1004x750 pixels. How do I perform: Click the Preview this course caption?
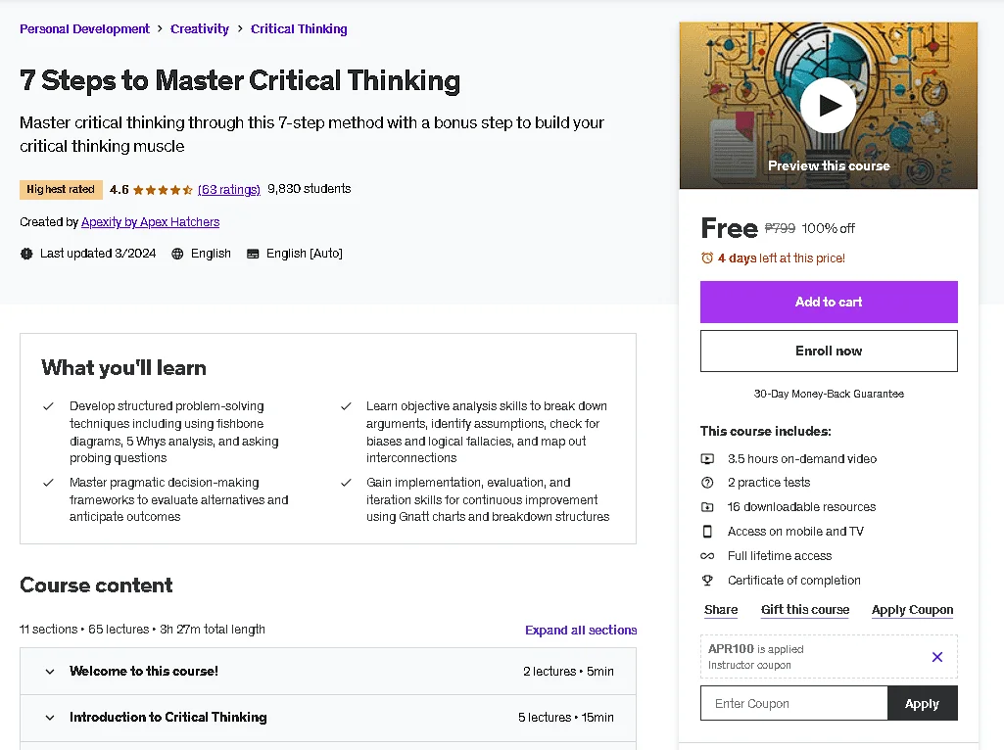point(829,165)
